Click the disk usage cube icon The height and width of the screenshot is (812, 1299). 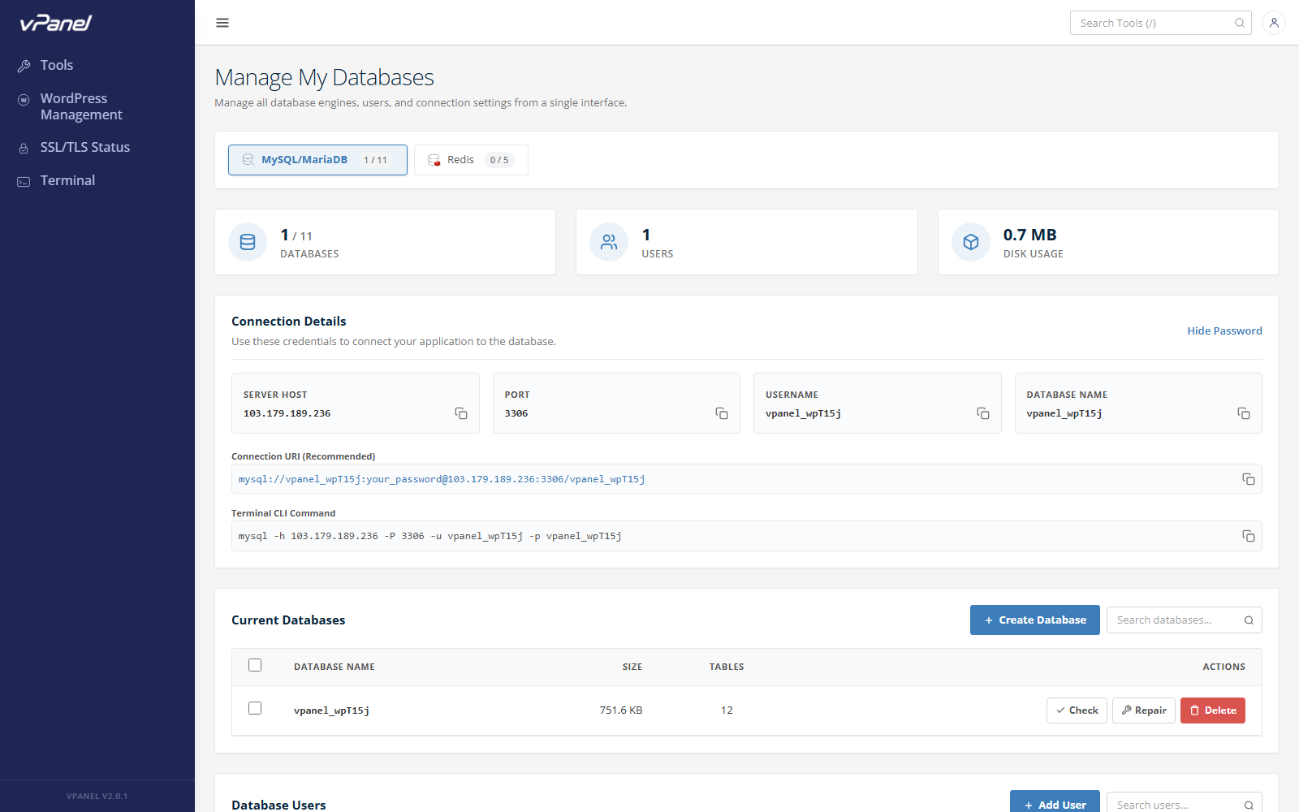point(971,242)
